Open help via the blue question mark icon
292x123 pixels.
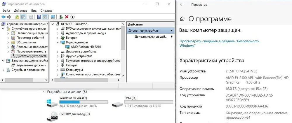pos(39,17)
